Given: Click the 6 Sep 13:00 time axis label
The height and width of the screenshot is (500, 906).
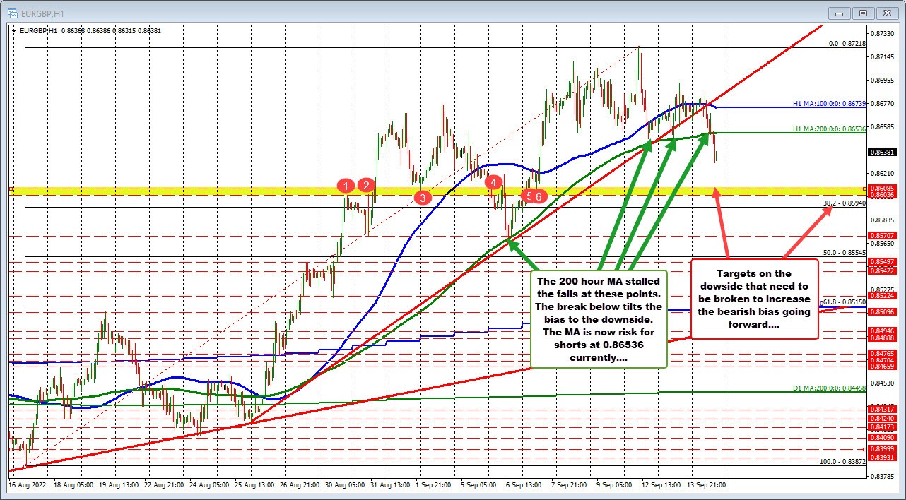Looking at the screenshot, I should point(524,486).
